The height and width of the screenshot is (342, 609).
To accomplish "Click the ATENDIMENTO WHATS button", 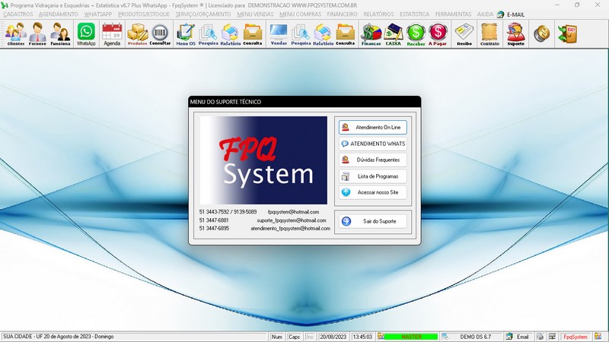I will click(x=373, y=144).
